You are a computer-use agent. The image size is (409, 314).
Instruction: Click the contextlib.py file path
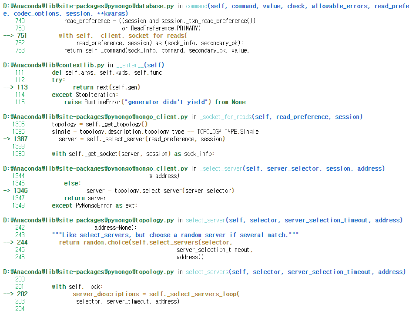54,65
